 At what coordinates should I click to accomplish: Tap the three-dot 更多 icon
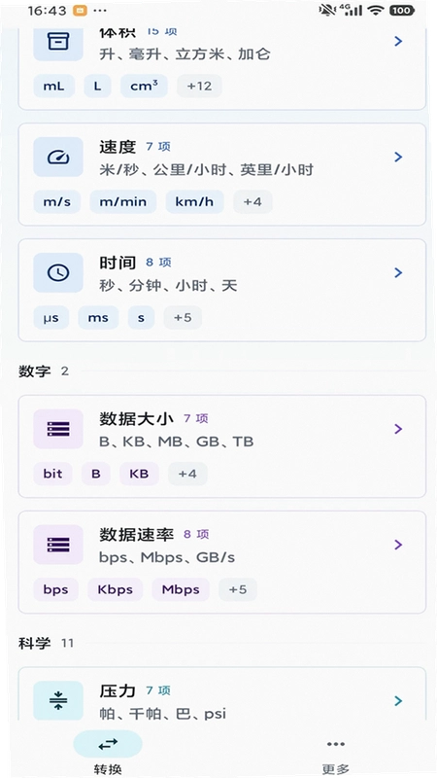click(x=335, y=743)
